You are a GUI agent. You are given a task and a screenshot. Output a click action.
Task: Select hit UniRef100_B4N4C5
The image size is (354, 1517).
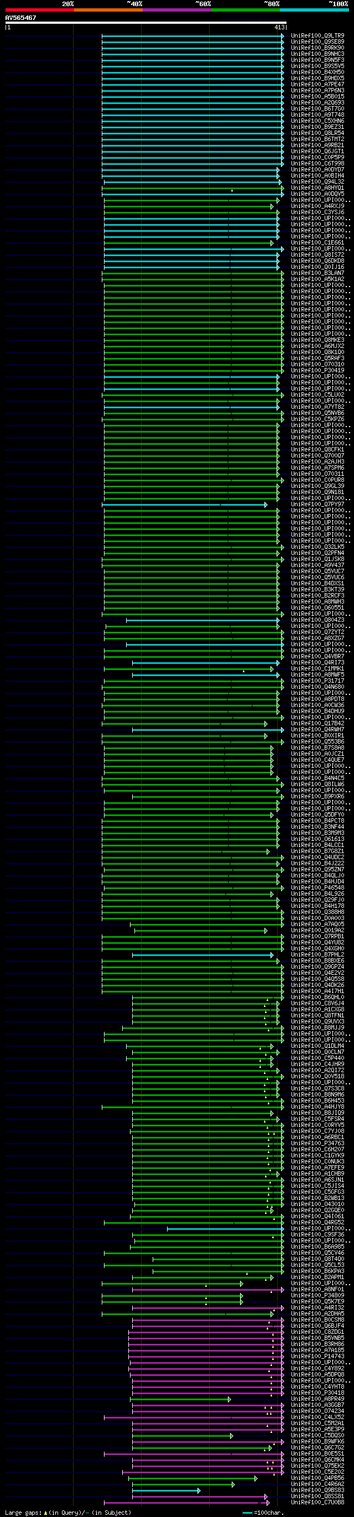[x=317, y=778]
